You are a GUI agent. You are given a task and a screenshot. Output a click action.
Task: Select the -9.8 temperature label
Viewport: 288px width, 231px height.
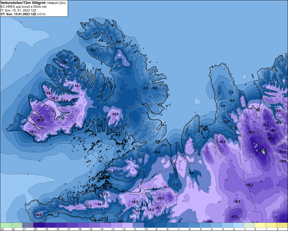(x=99, y=125)
